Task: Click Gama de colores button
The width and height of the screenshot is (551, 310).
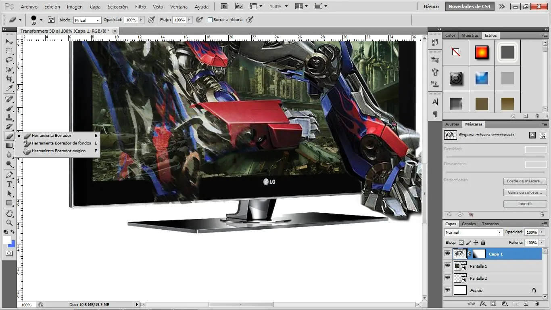Action: point(525,193)
